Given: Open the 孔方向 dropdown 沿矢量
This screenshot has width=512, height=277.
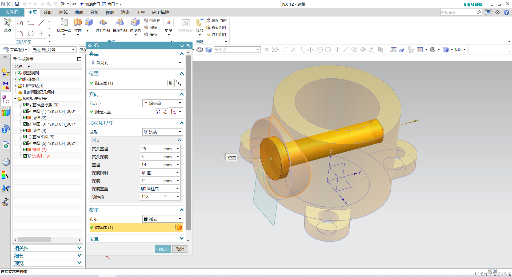Looking at the screenshot, I should [x=162, y=103].
